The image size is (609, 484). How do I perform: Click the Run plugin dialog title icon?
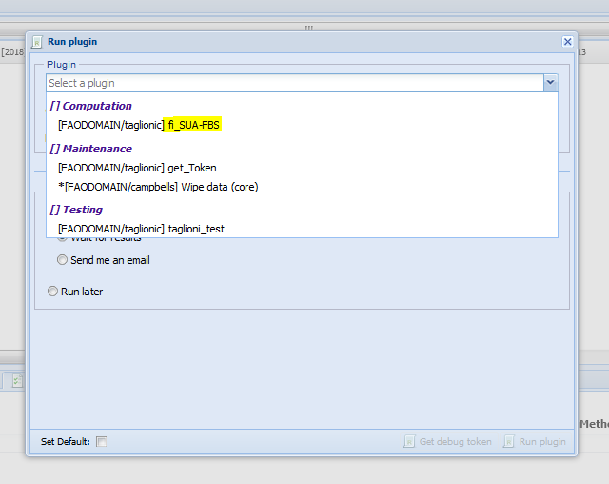37,42
